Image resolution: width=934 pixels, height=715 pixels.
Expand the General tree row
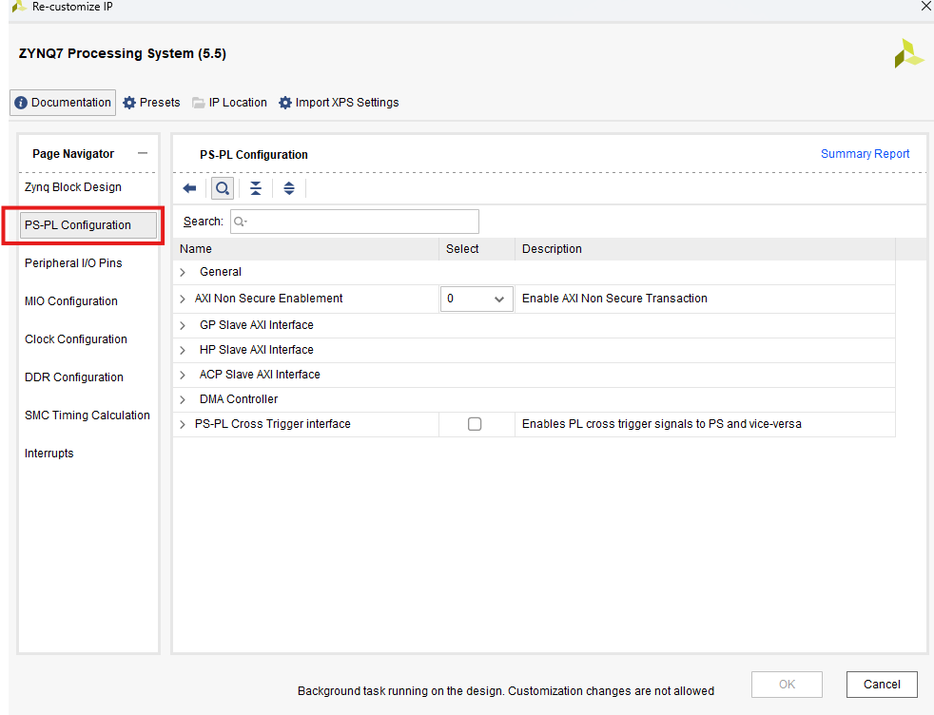click(x=183, y=272)
